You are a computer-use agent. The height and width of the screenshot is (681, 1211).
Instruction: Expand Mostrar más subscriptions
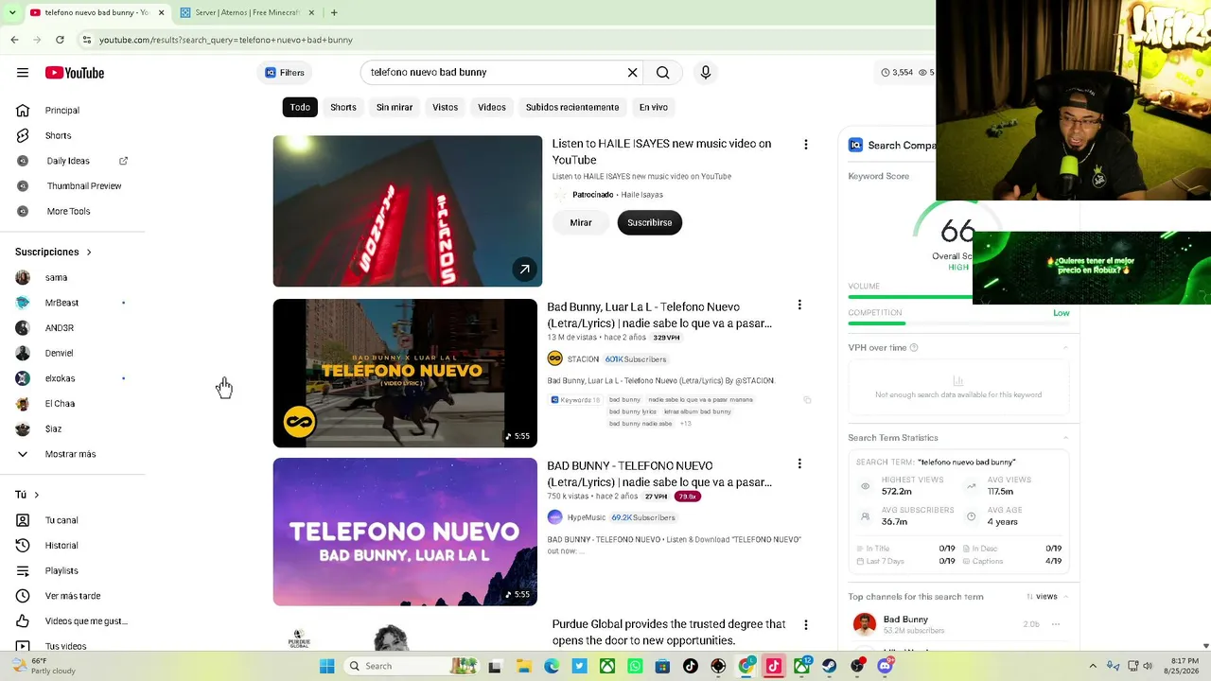[73, 454]
